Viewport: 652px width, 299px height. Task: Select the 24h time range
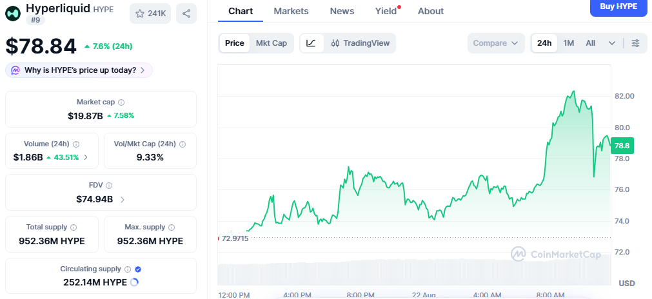(x=544, y=43)
